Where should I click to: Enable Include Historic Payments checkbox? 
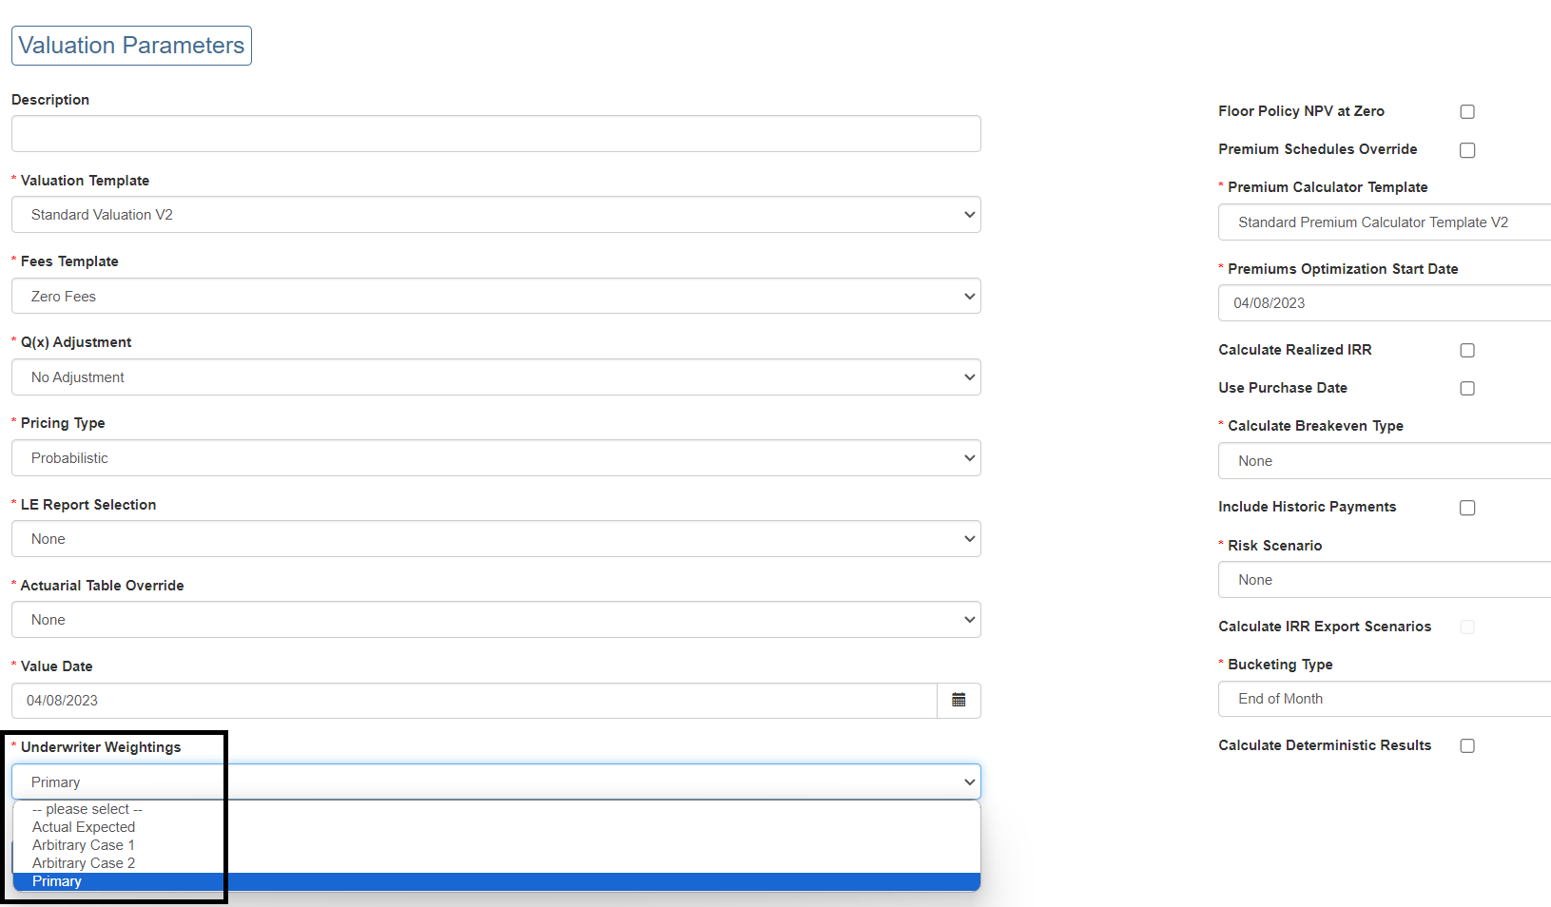[1467, 508]
